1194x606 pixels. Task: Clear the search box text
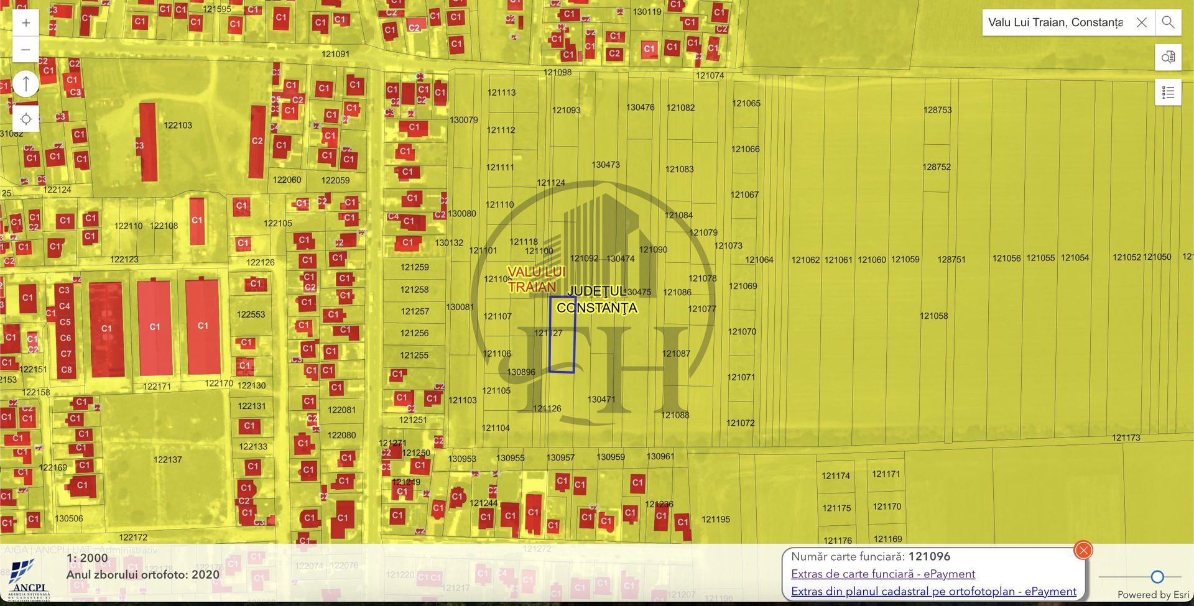coord(1141,22)
